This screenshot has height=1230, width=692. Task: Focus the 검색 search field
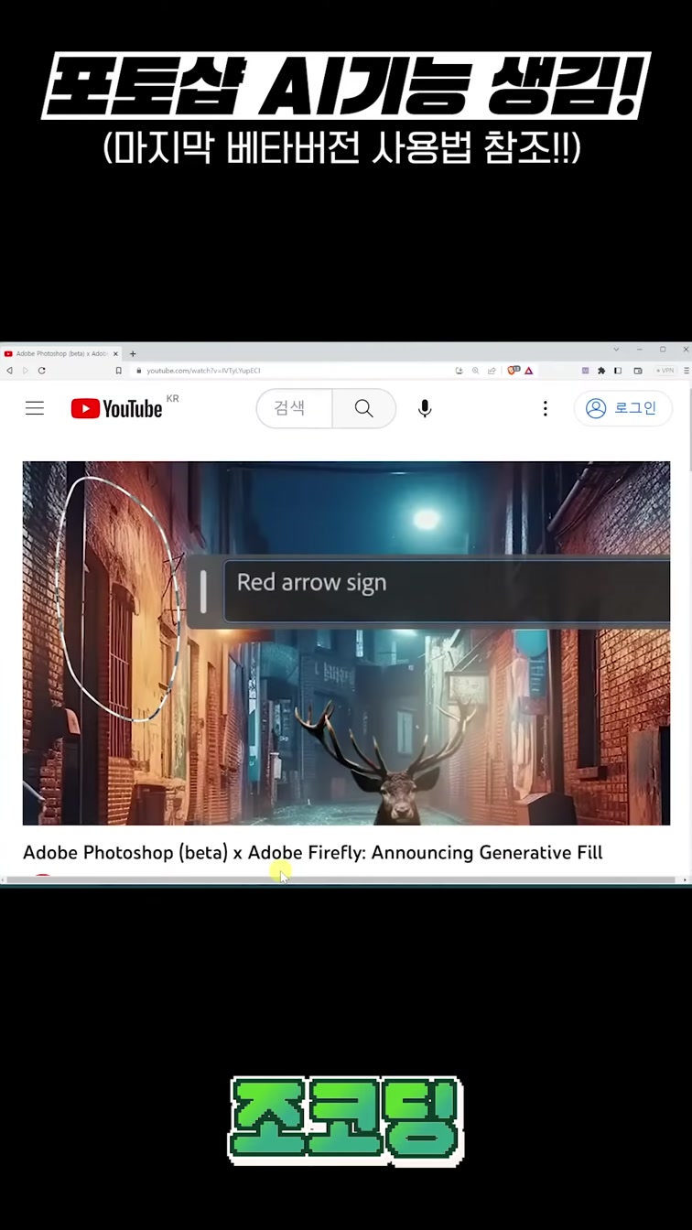(x=294, y=408)
